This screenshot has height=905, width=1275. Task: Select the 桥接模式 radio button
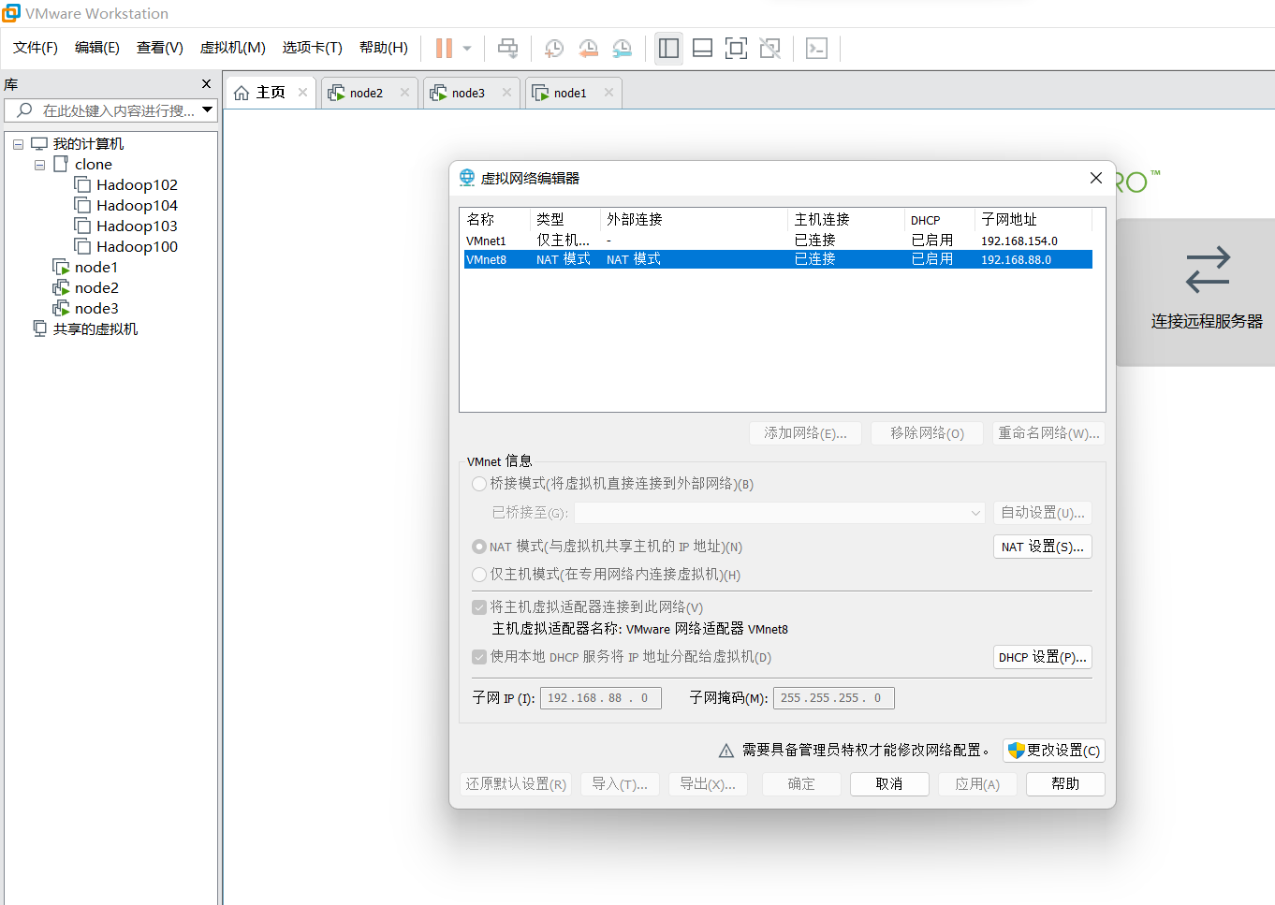coord(479,484)
